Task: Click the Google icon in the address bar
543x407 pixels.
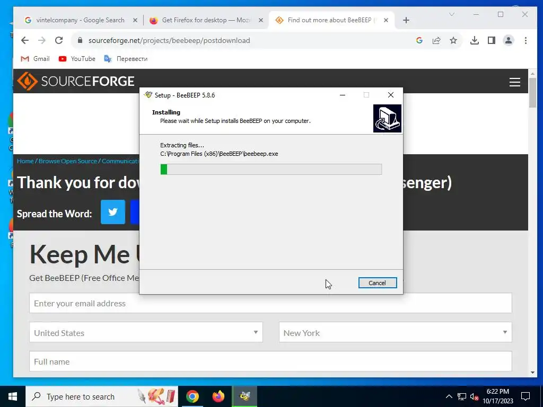Action: 419,40
